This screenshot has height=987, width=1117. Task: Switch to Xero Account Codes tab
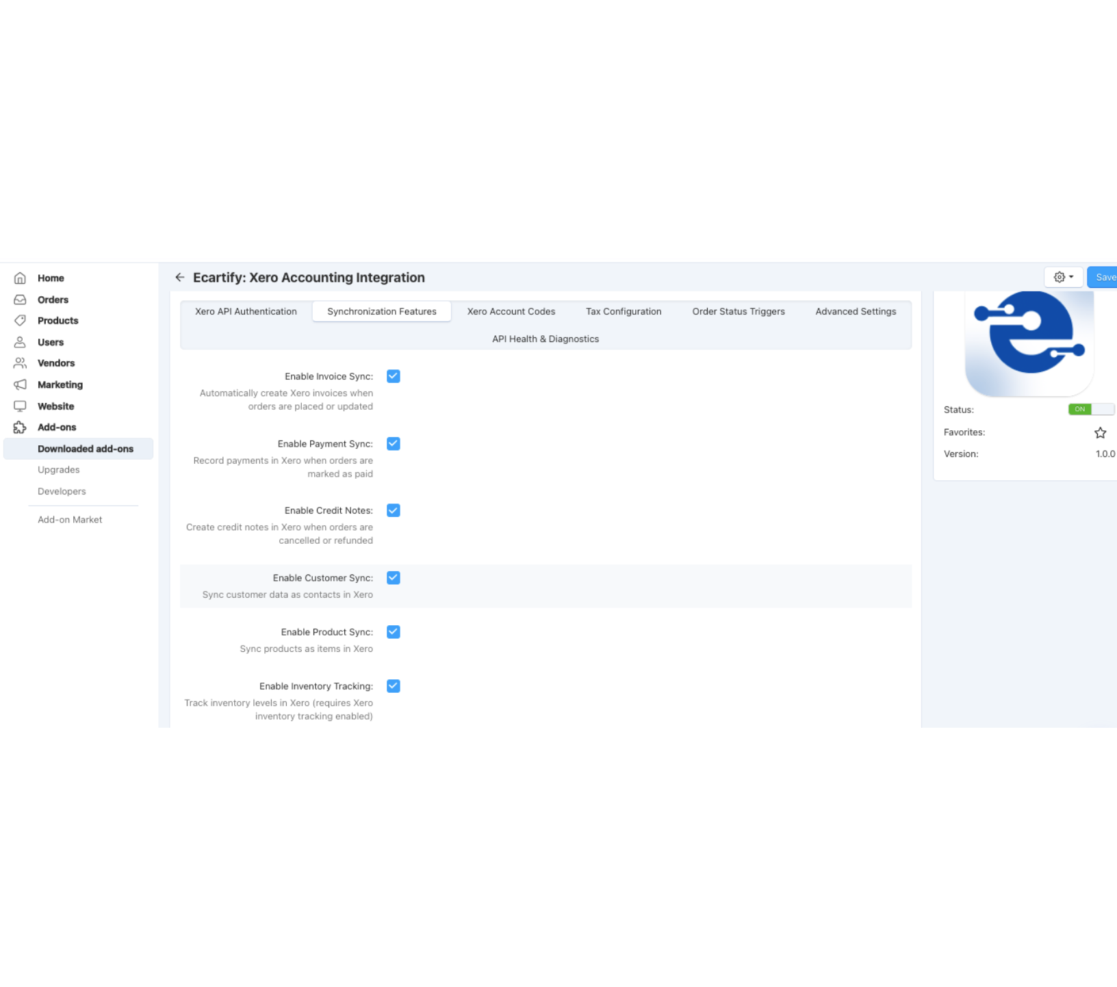pyautogui.click(x=511, y=311)
